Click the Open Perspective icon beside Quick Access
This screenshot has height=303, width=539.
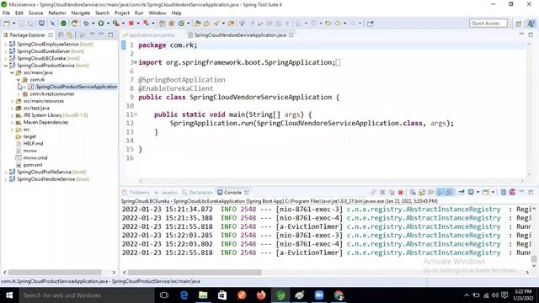pos(519,24)
